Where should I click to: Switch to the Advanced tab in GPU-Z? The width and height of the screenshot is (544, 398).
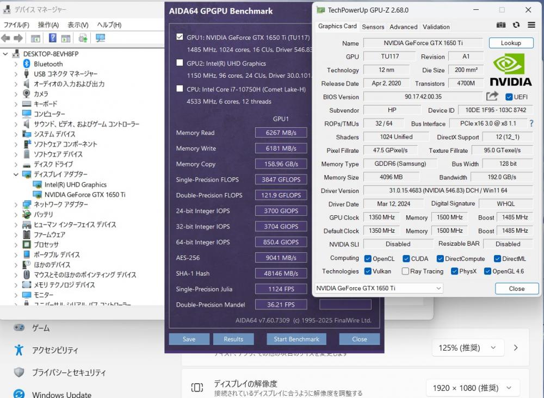click(x=404, y=27)
